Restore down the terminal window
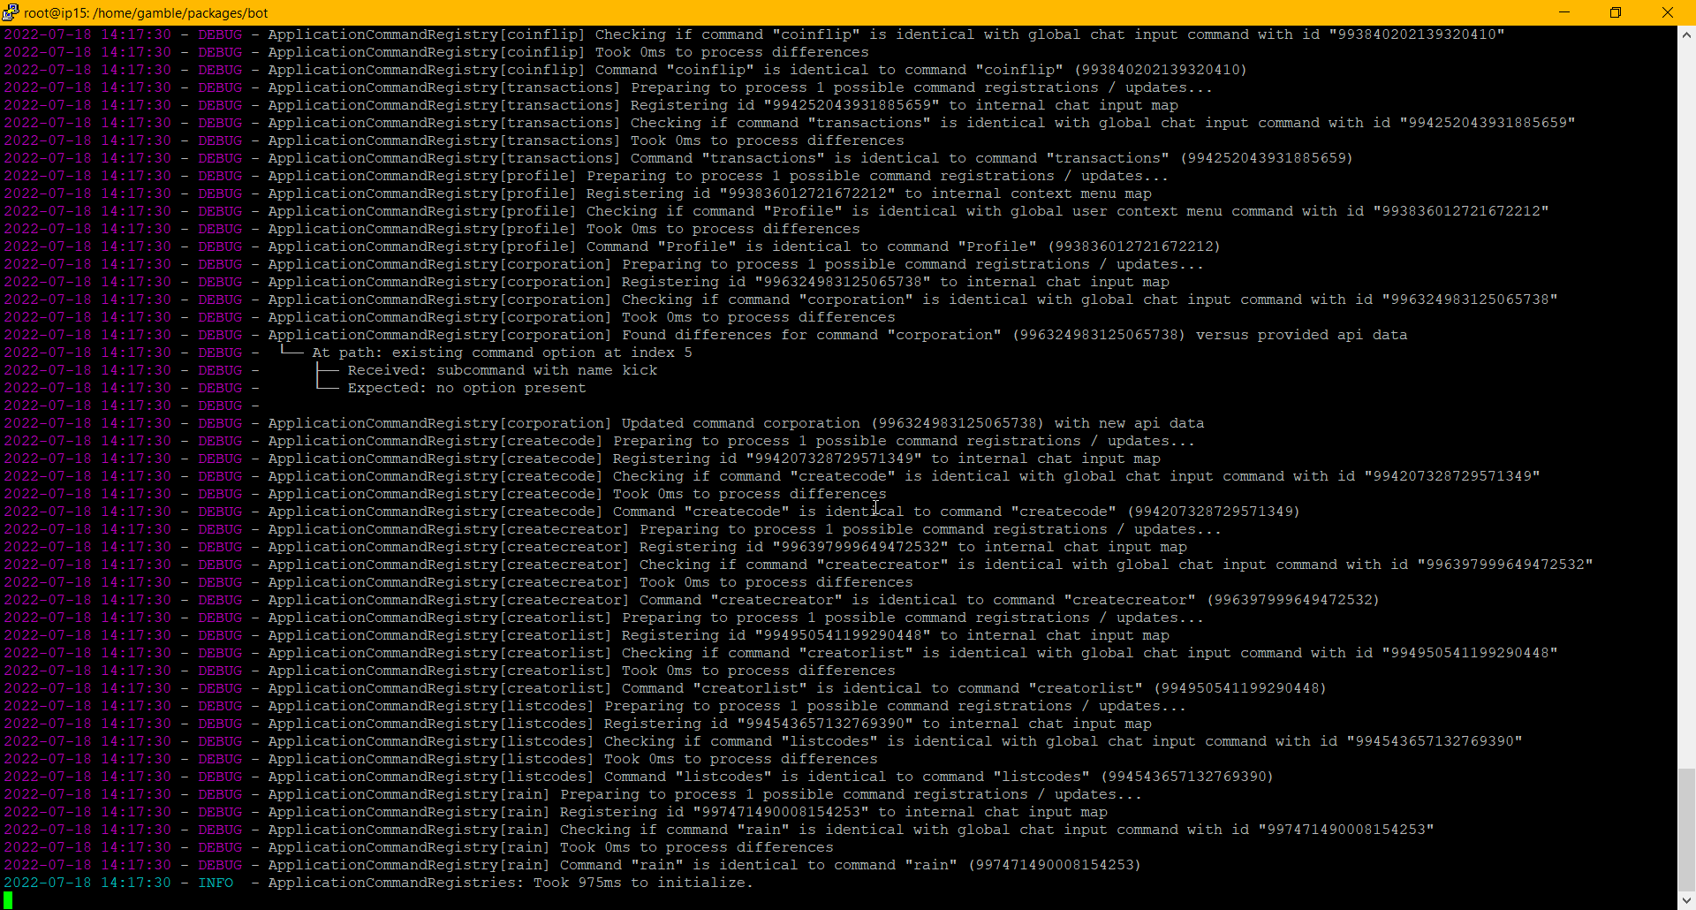This screenshot has height=910, width=1696. click(1616, 12)
